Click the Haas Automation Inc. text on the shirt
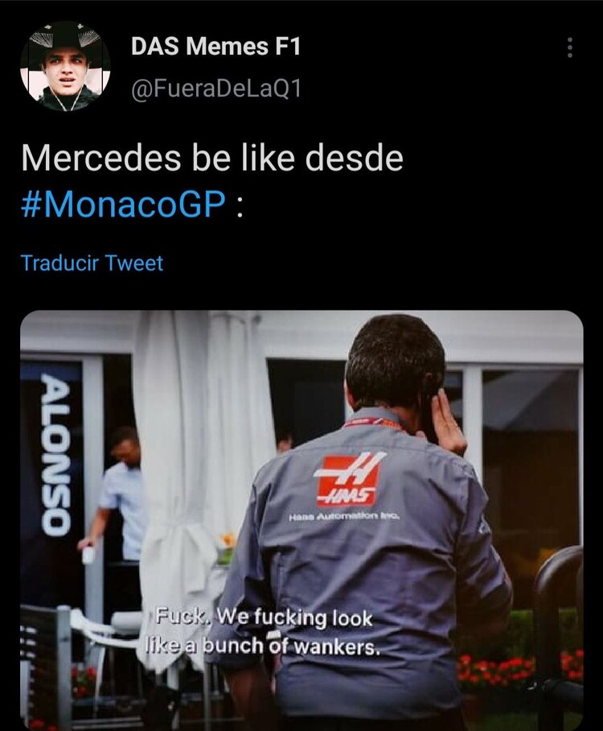The width and height of the screenshot is (603, 731). [344, 517]
